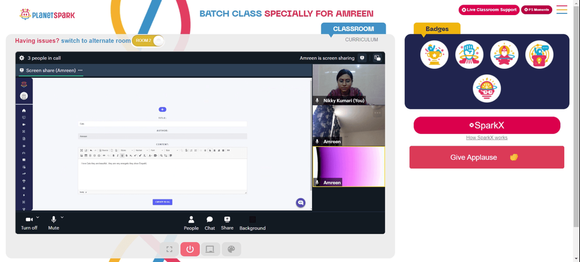Image resolution: width=580 pixels, height=262 pixels.
Task: Open the call Chat
Action: (x=210, y=224)
